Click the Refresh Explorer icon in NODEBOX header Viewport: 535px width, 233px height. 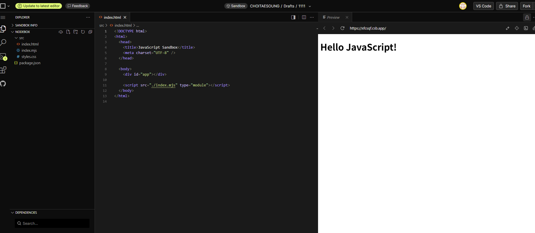83,32
